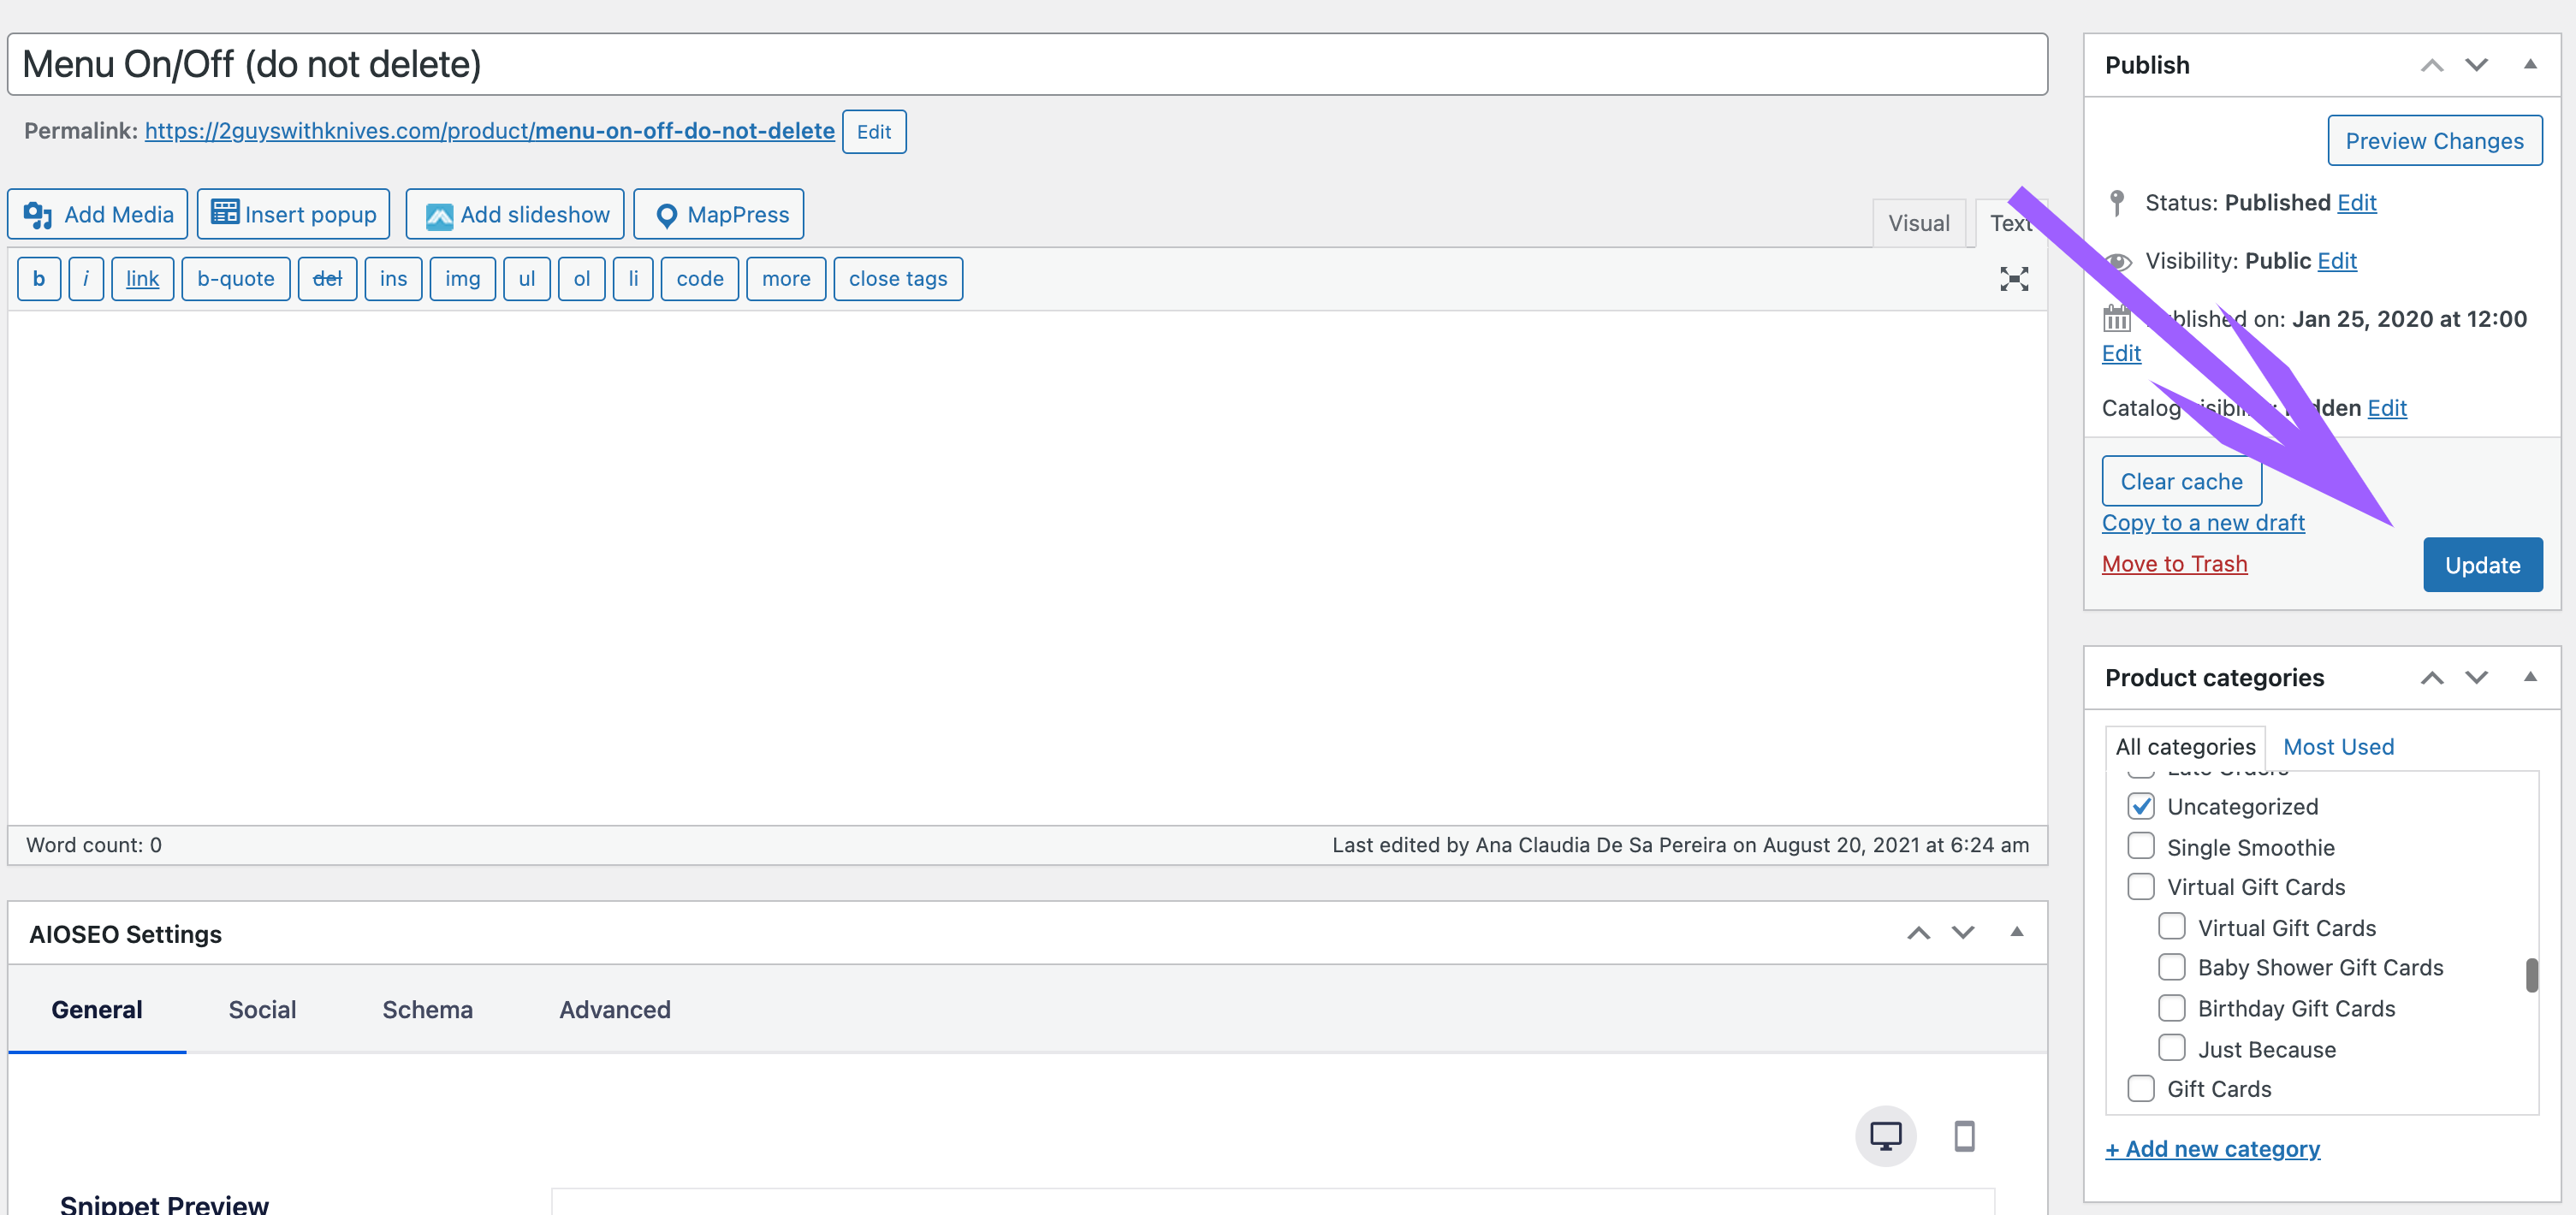The height and width of the screenshot is (1215, 2576).
Task: Click the Add Media button icon
Action: [38, 215]
